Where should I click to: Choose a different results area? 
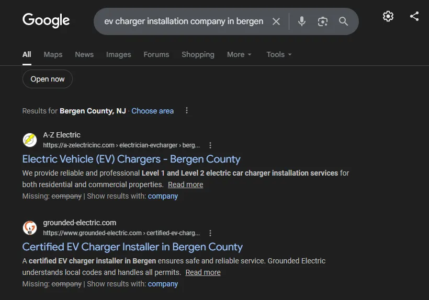(x=152, y=111)
